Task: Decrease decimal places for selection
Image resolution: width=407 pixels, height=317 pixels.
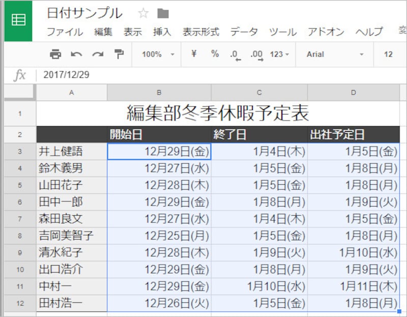Action: pos(235,54)
